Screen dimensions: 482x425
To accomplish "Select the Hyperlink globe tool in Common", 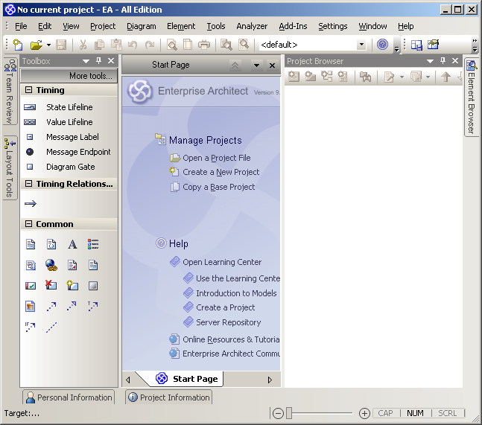I will 51,265.
